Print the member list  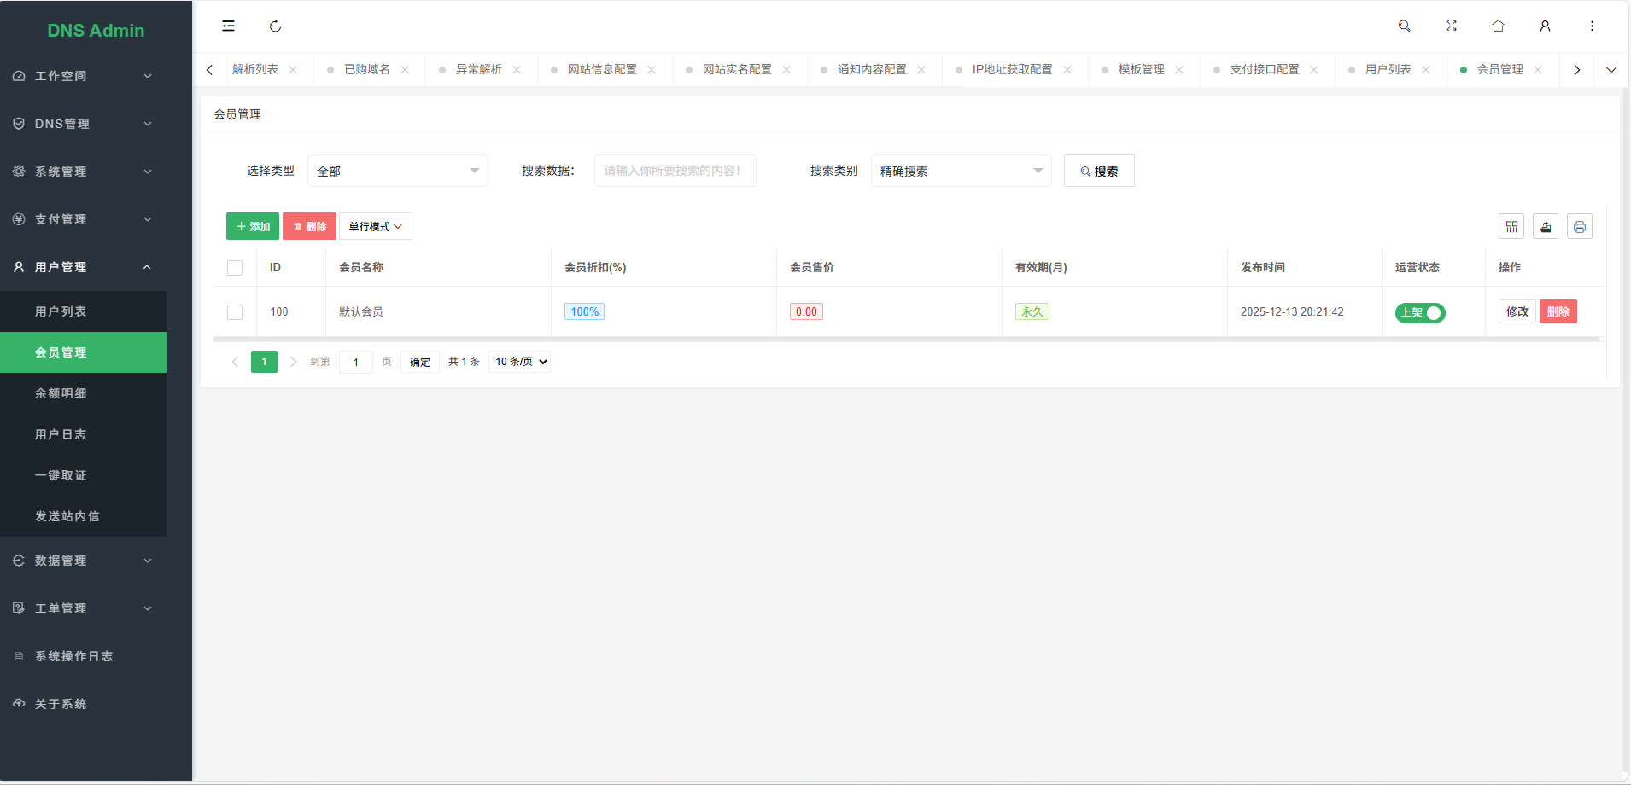point(1580,225)
